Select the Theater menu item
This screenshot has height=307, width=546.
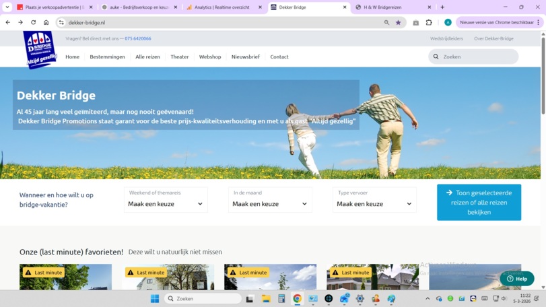point(179,57)
